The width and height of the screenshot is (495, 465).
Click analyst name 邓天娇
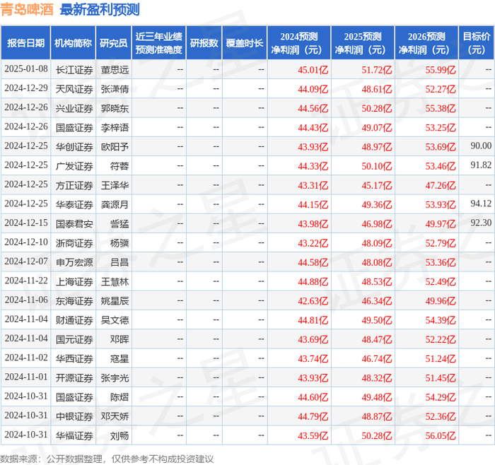coord(115,416)
